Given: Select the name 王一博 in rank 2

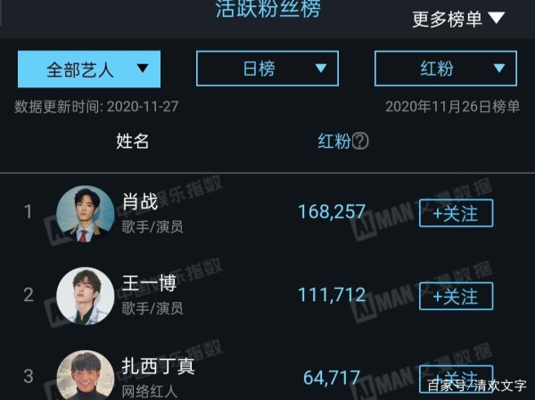Looking at the screenshot, I should click(x=149, y=283).
